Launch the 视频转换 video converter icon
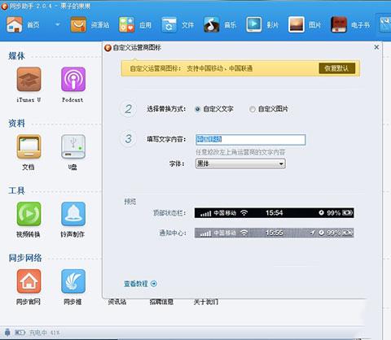 coord(29,214)
